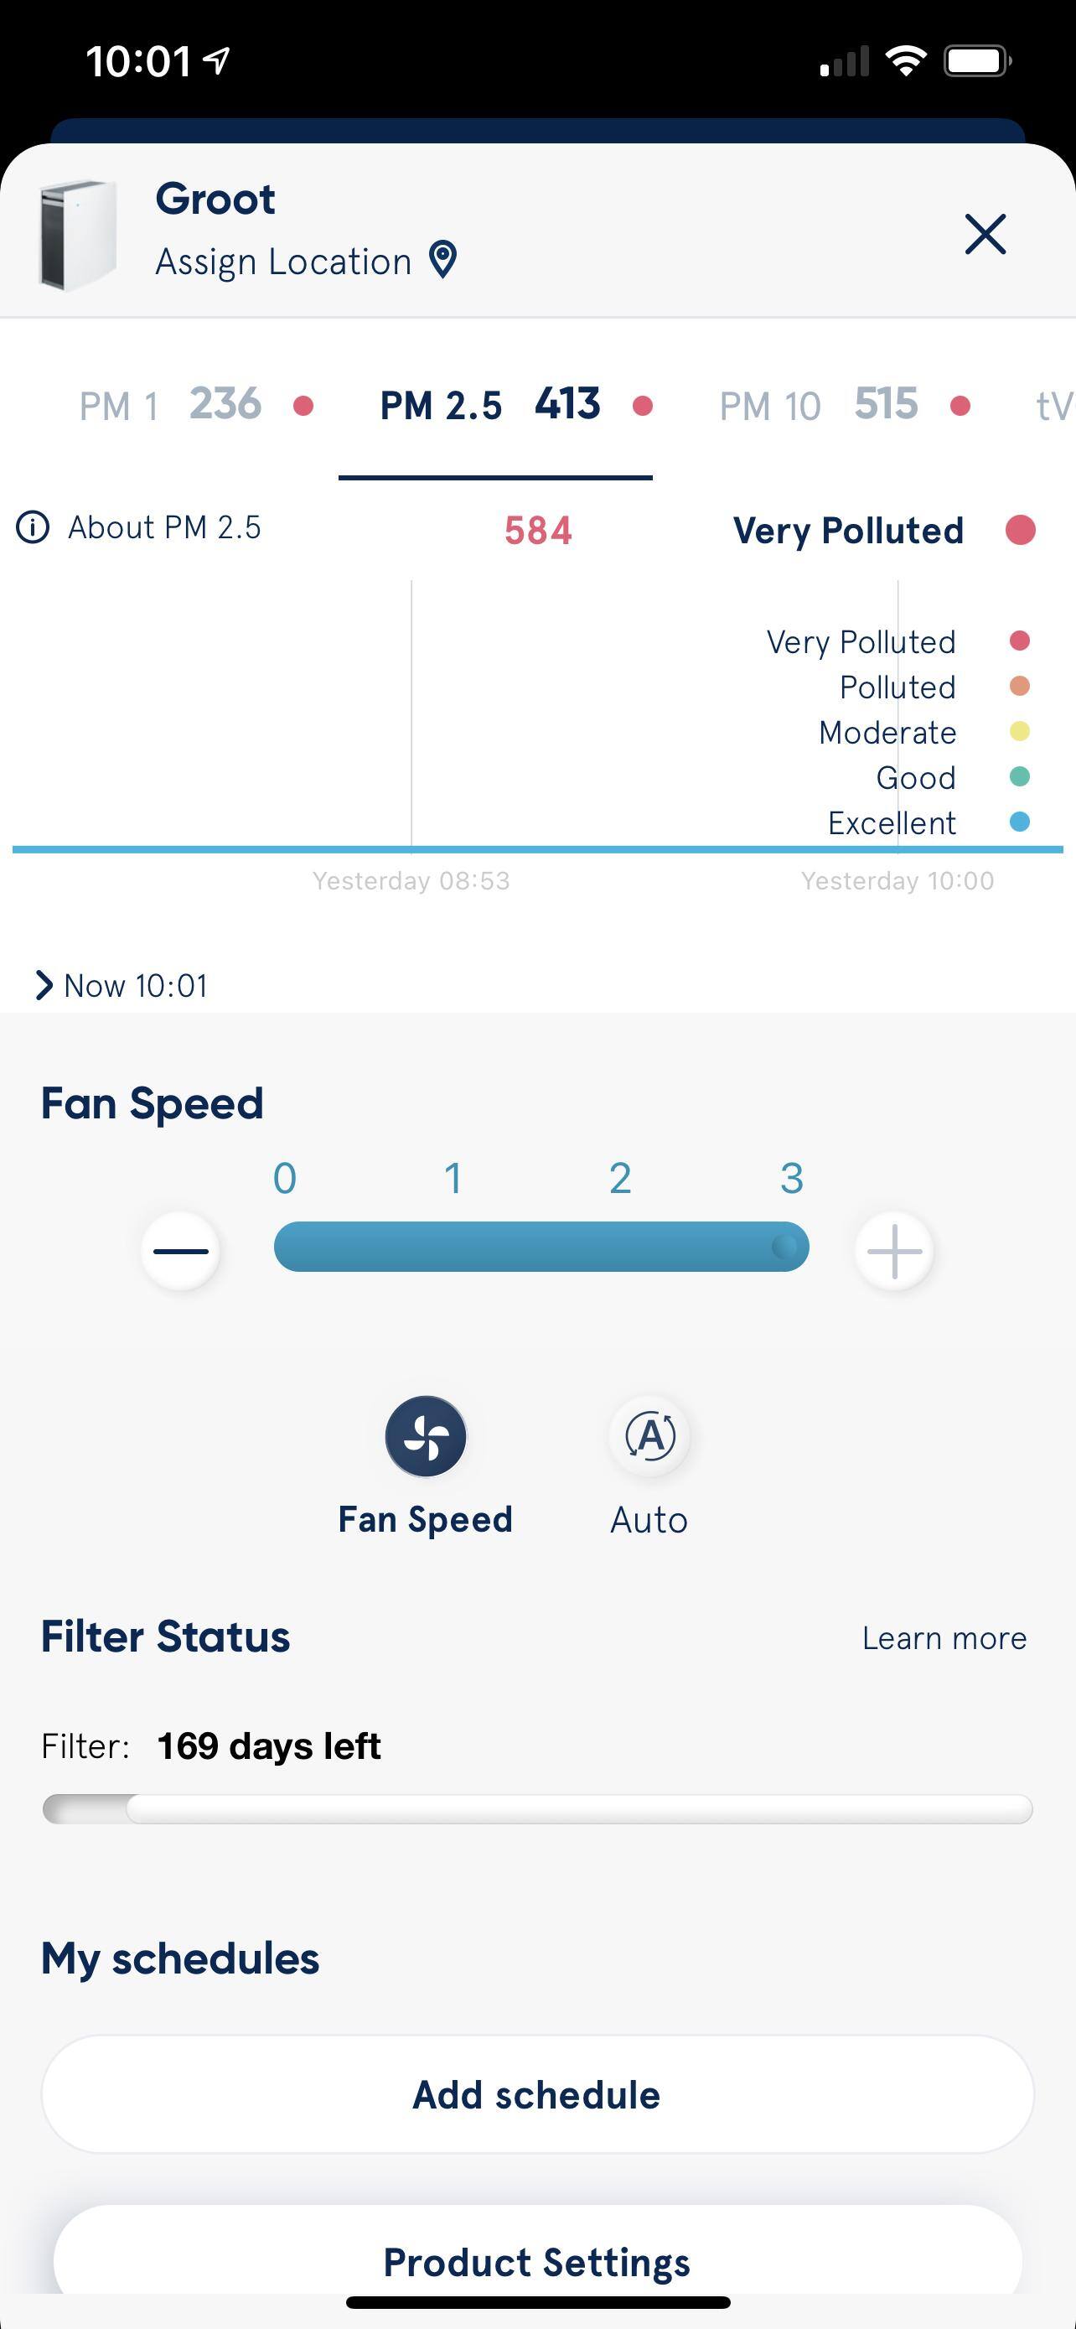Expand the Now 10:01 chevron

(44, 985)
